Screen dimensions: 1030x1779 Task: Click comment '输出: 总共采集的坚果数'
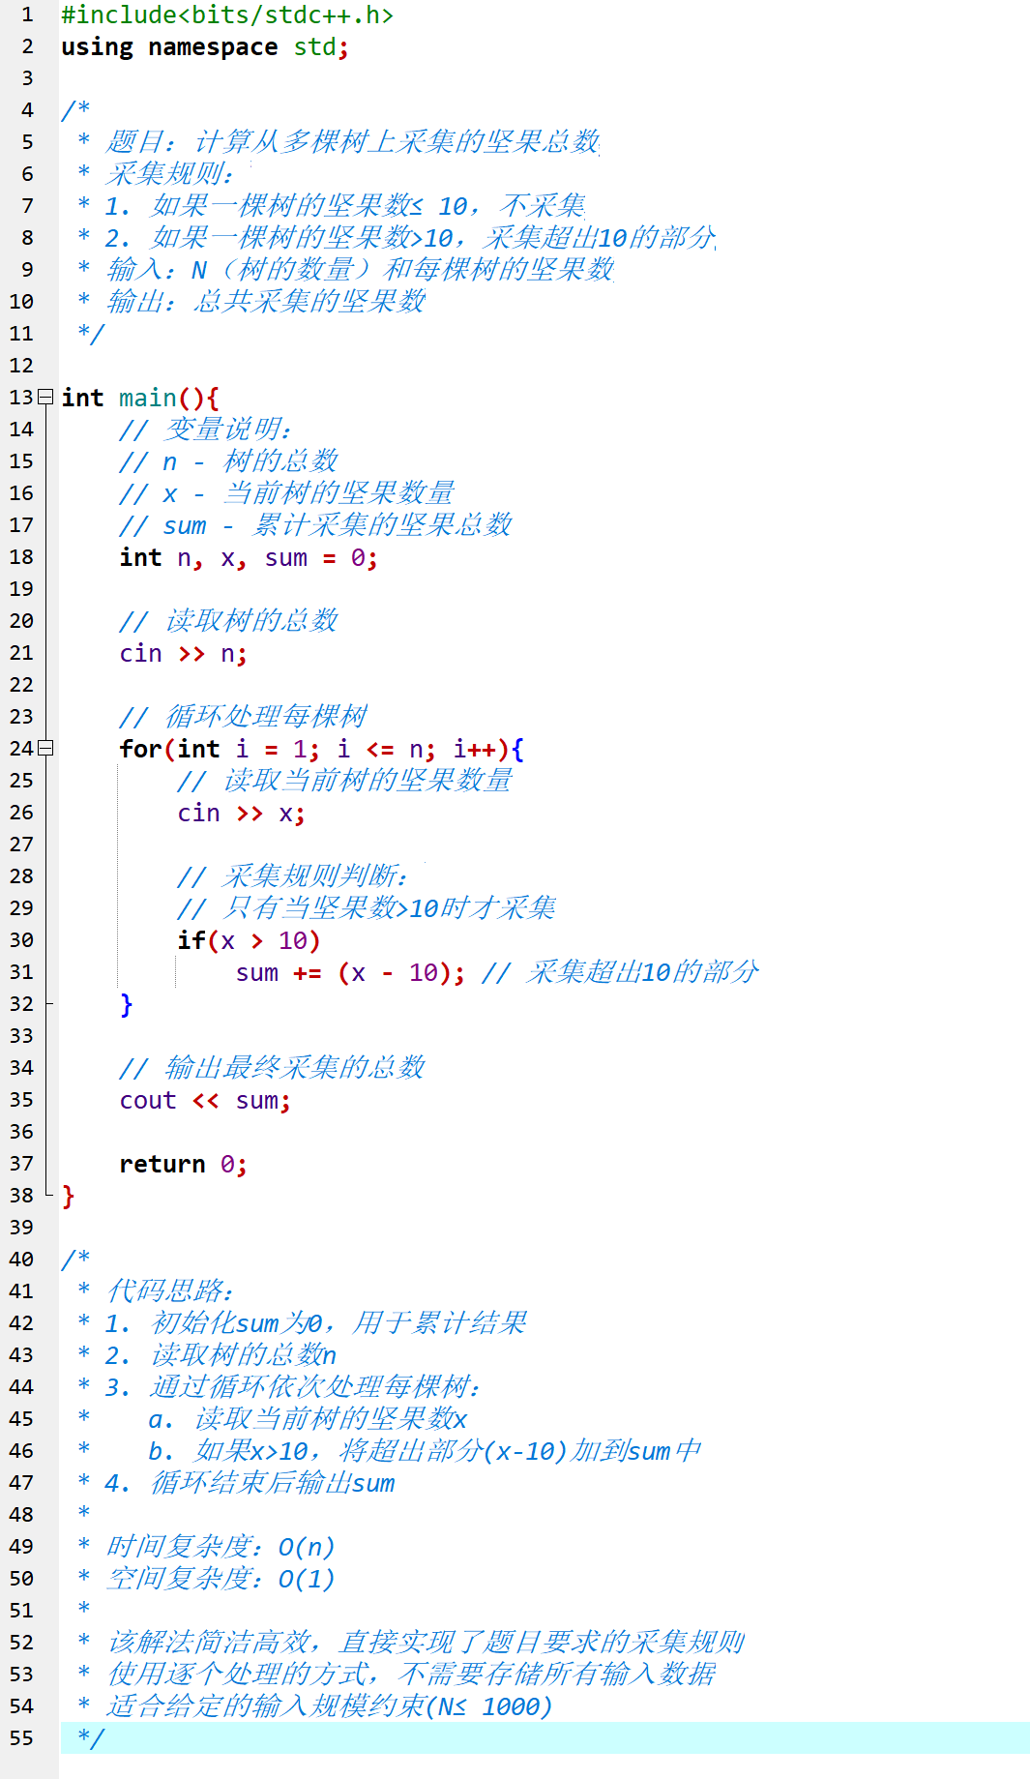click(266, 302)
